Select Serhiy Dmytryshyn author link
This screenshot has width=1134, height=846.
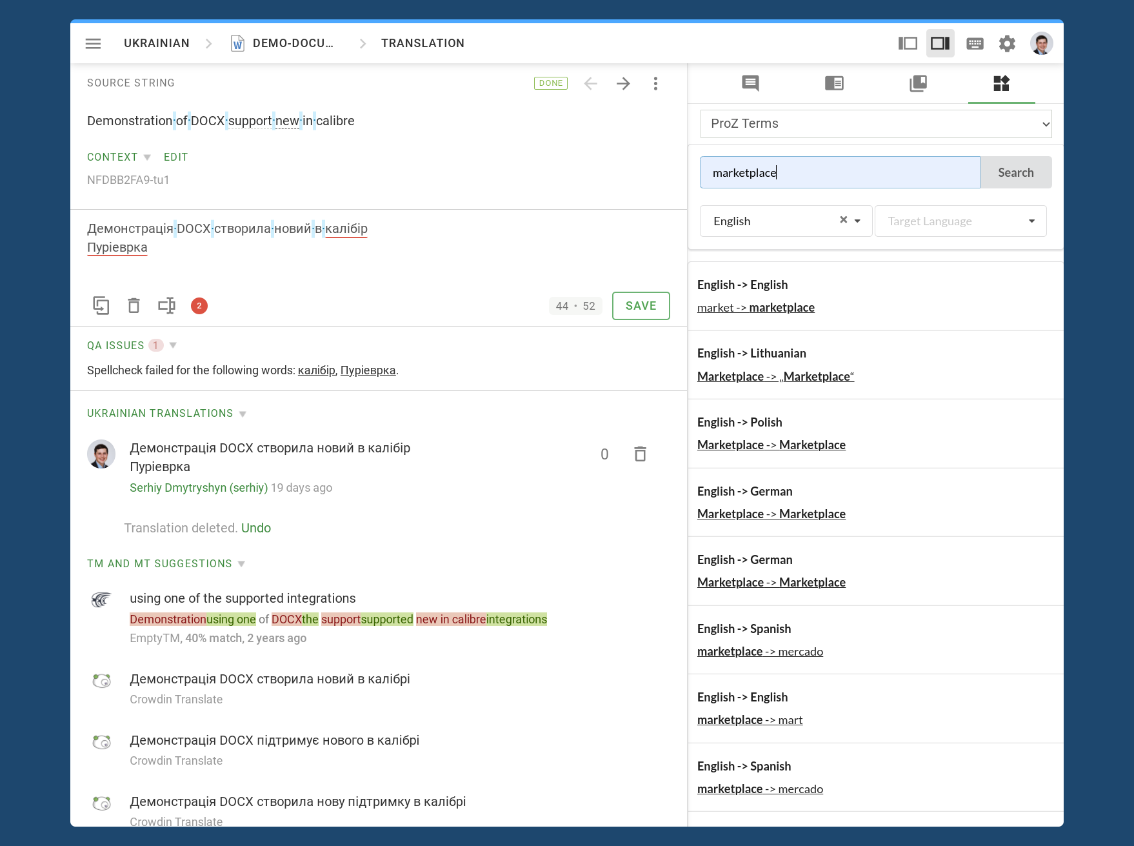[x=198, y=488]
